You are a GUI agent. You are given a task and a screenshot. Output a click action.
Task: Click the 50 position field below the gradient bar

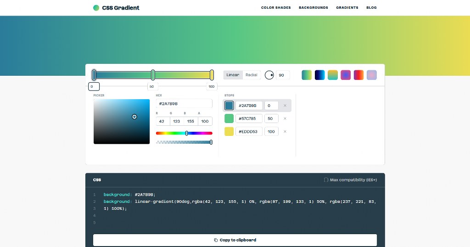[152, 86]
